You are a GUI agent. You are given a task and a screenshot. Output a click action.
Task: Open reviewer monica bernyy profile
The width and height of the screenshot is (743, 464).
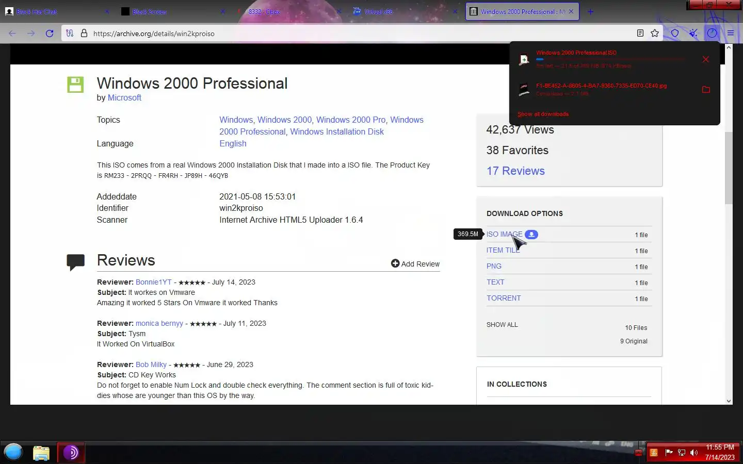pyautogui.click(x=159, y=323)
